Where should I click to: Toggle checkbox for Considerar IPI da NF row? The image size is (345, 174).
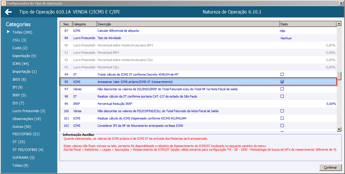click(x=282, y=126)
